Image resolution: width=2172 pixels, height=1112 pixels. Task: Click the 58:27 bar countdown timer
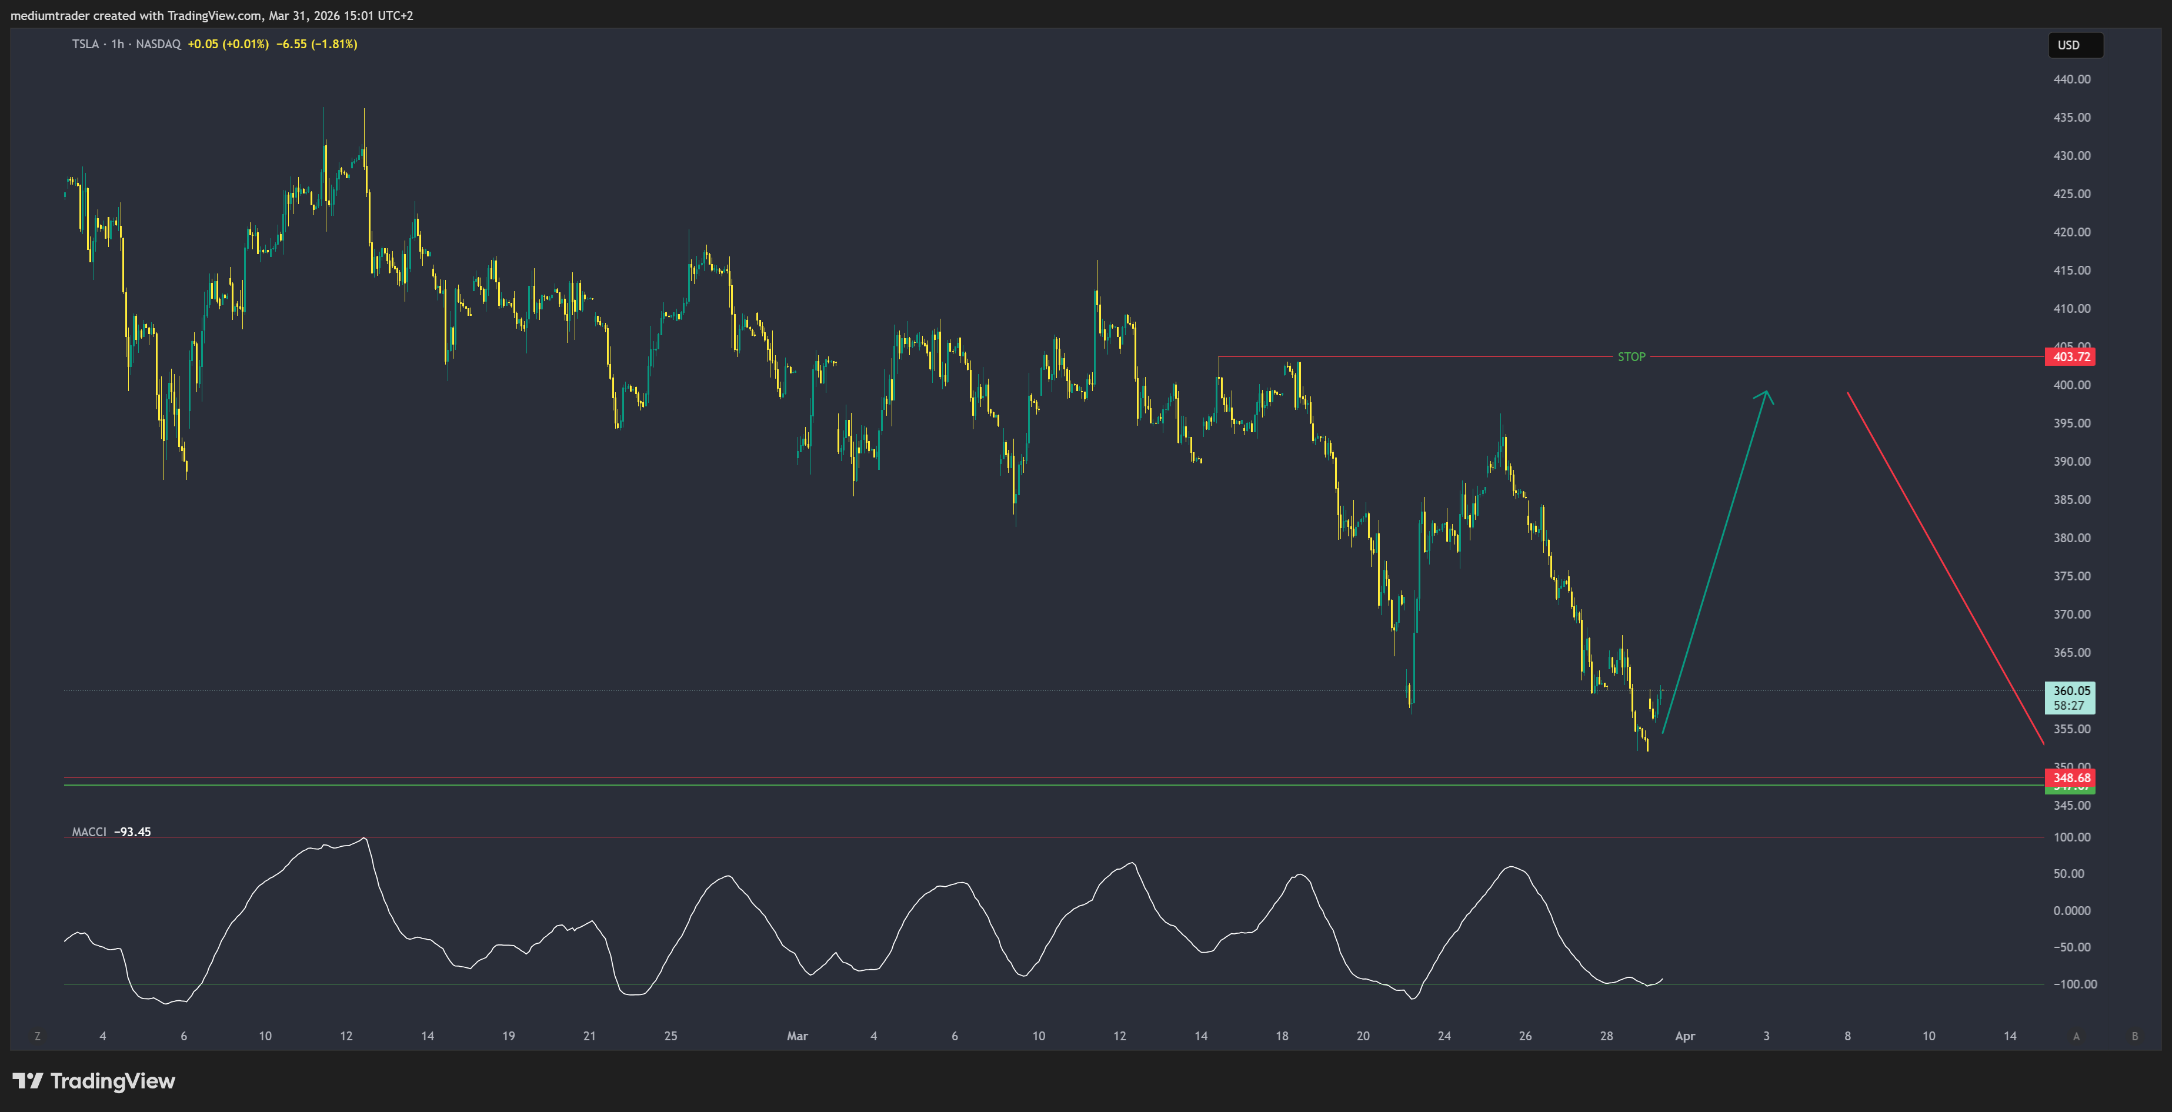[x=2068, y=706]
